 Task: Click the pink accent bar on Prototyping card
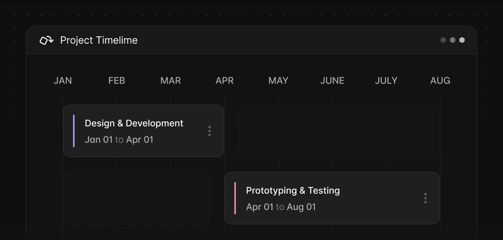[235, 198]
